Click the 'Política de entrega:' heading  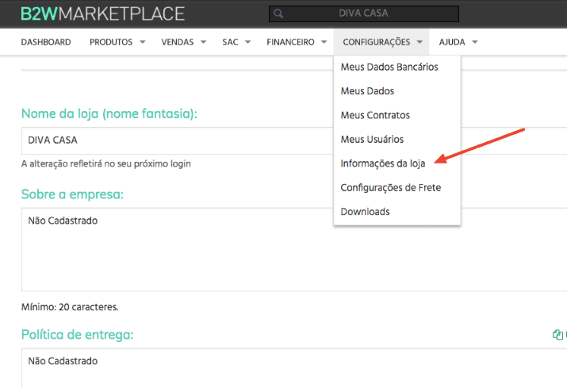coord(78,334)
